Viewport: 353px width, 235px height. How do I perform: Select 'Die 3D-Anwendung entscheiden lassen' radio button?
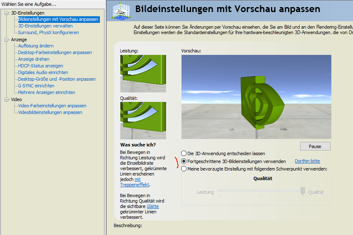tap(184, 153)
